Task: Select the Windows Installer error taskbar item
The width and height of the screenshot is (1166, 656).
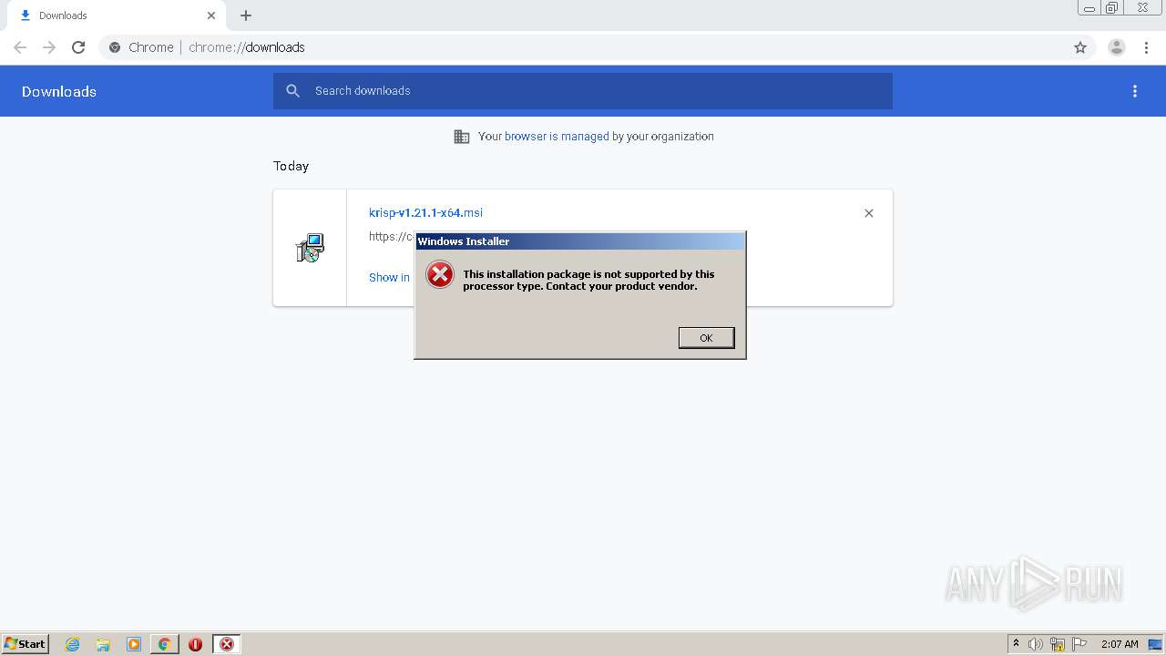Action: (x=227, y=644)
